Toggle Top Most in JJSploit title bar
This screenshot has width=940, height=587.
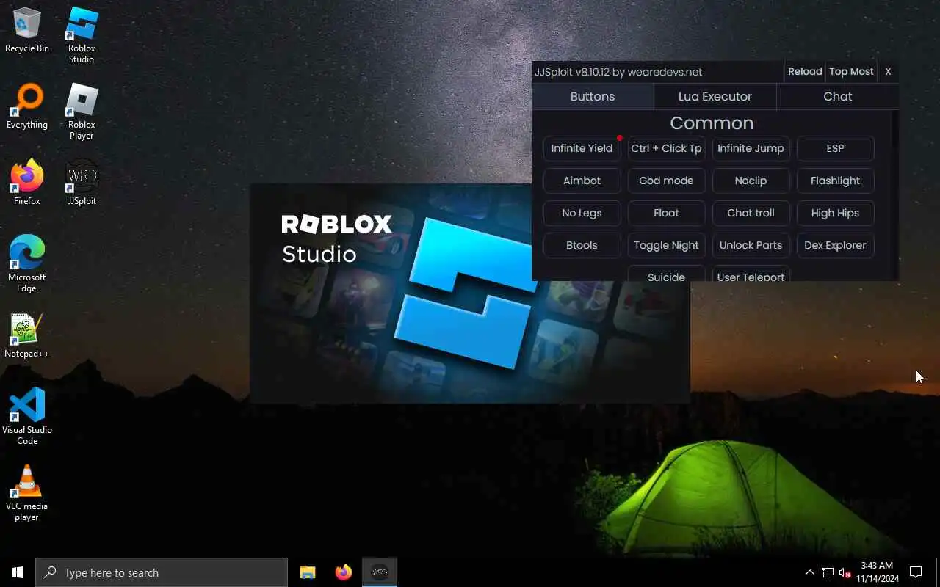(851, 71)
